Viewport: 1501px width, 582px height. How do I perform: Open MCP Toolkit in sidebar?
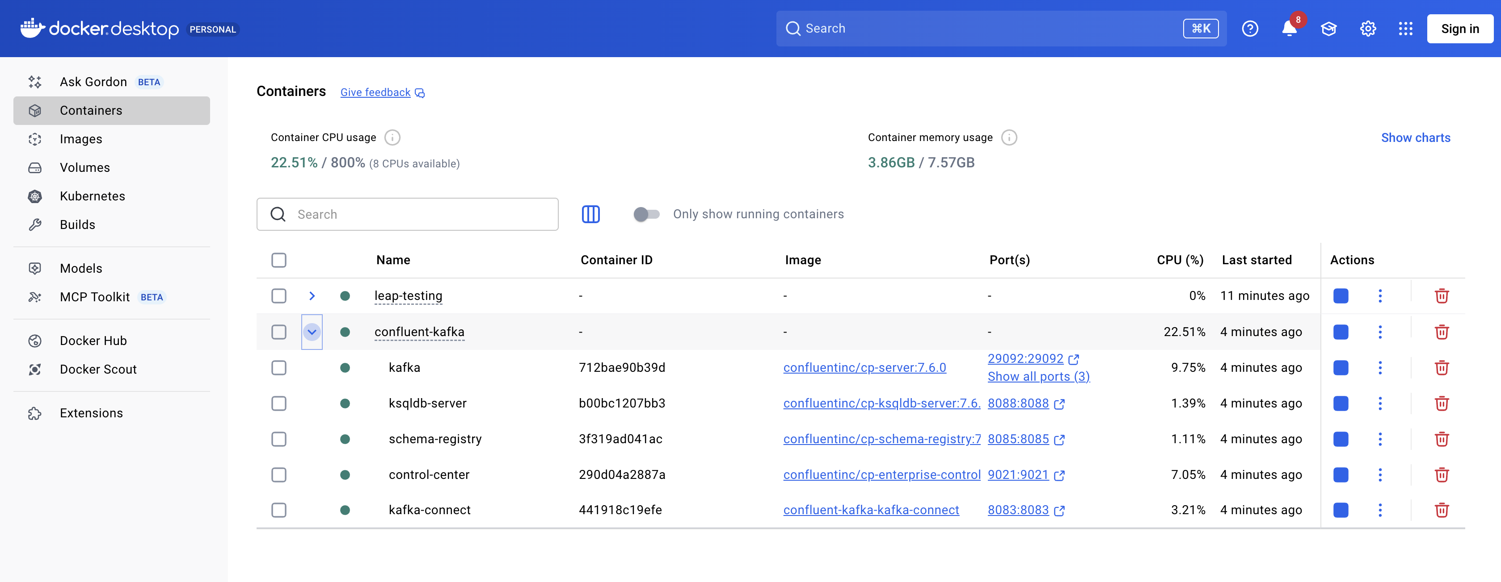(111, 297)
